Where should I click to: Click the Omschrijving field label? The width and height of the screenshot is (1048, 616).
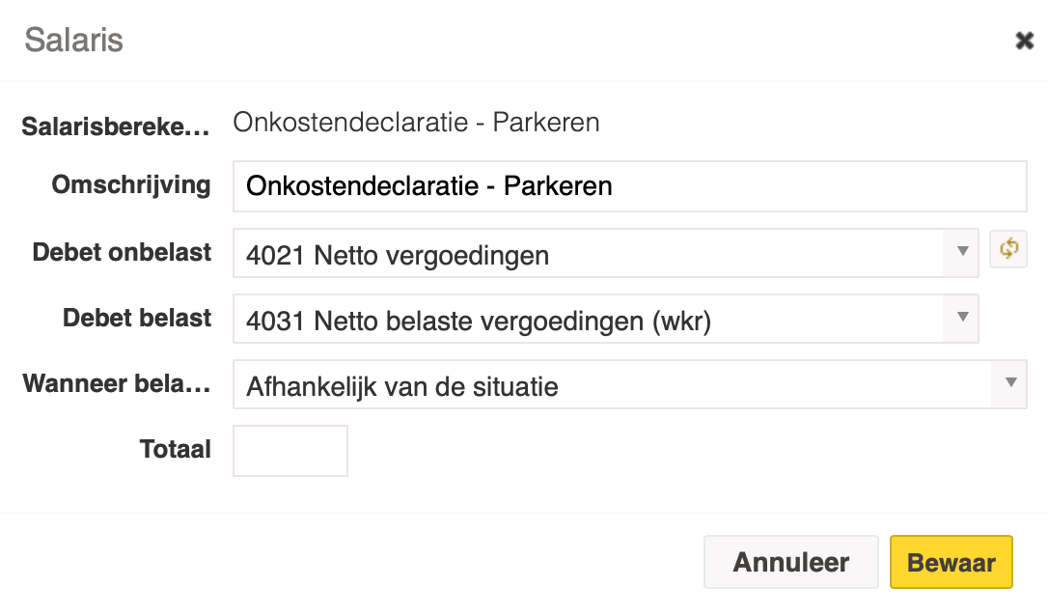131,185
